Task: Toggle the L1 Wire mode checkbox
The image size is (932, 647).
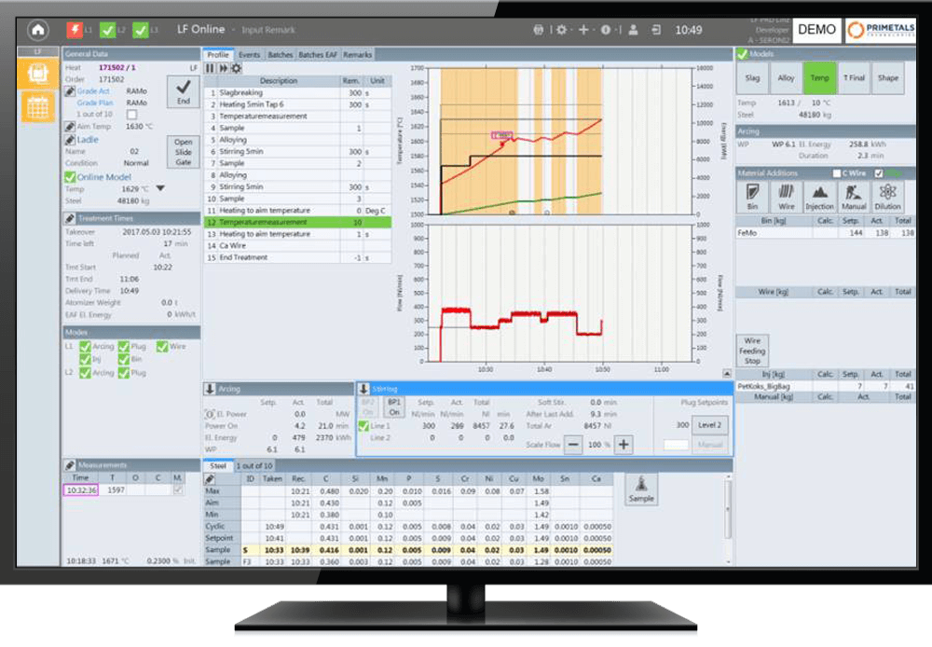Action: click(162, 347)
